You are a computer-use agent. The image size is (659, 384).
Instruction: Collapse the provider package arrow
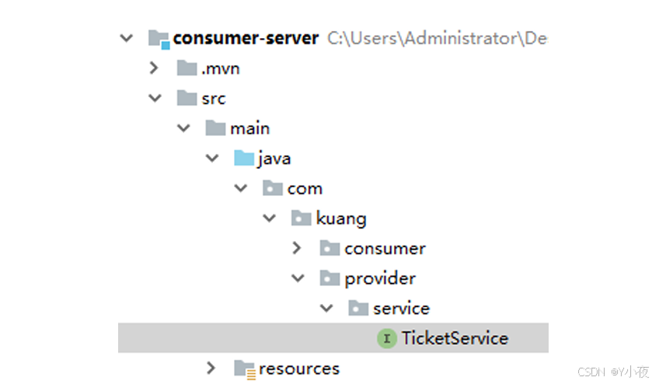tap(298, 278)
